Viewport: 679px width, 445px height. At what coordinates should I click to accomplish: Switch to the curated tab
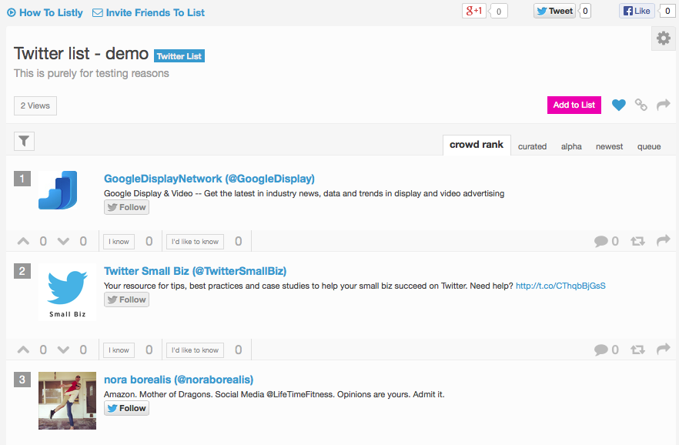click(532, 146)
